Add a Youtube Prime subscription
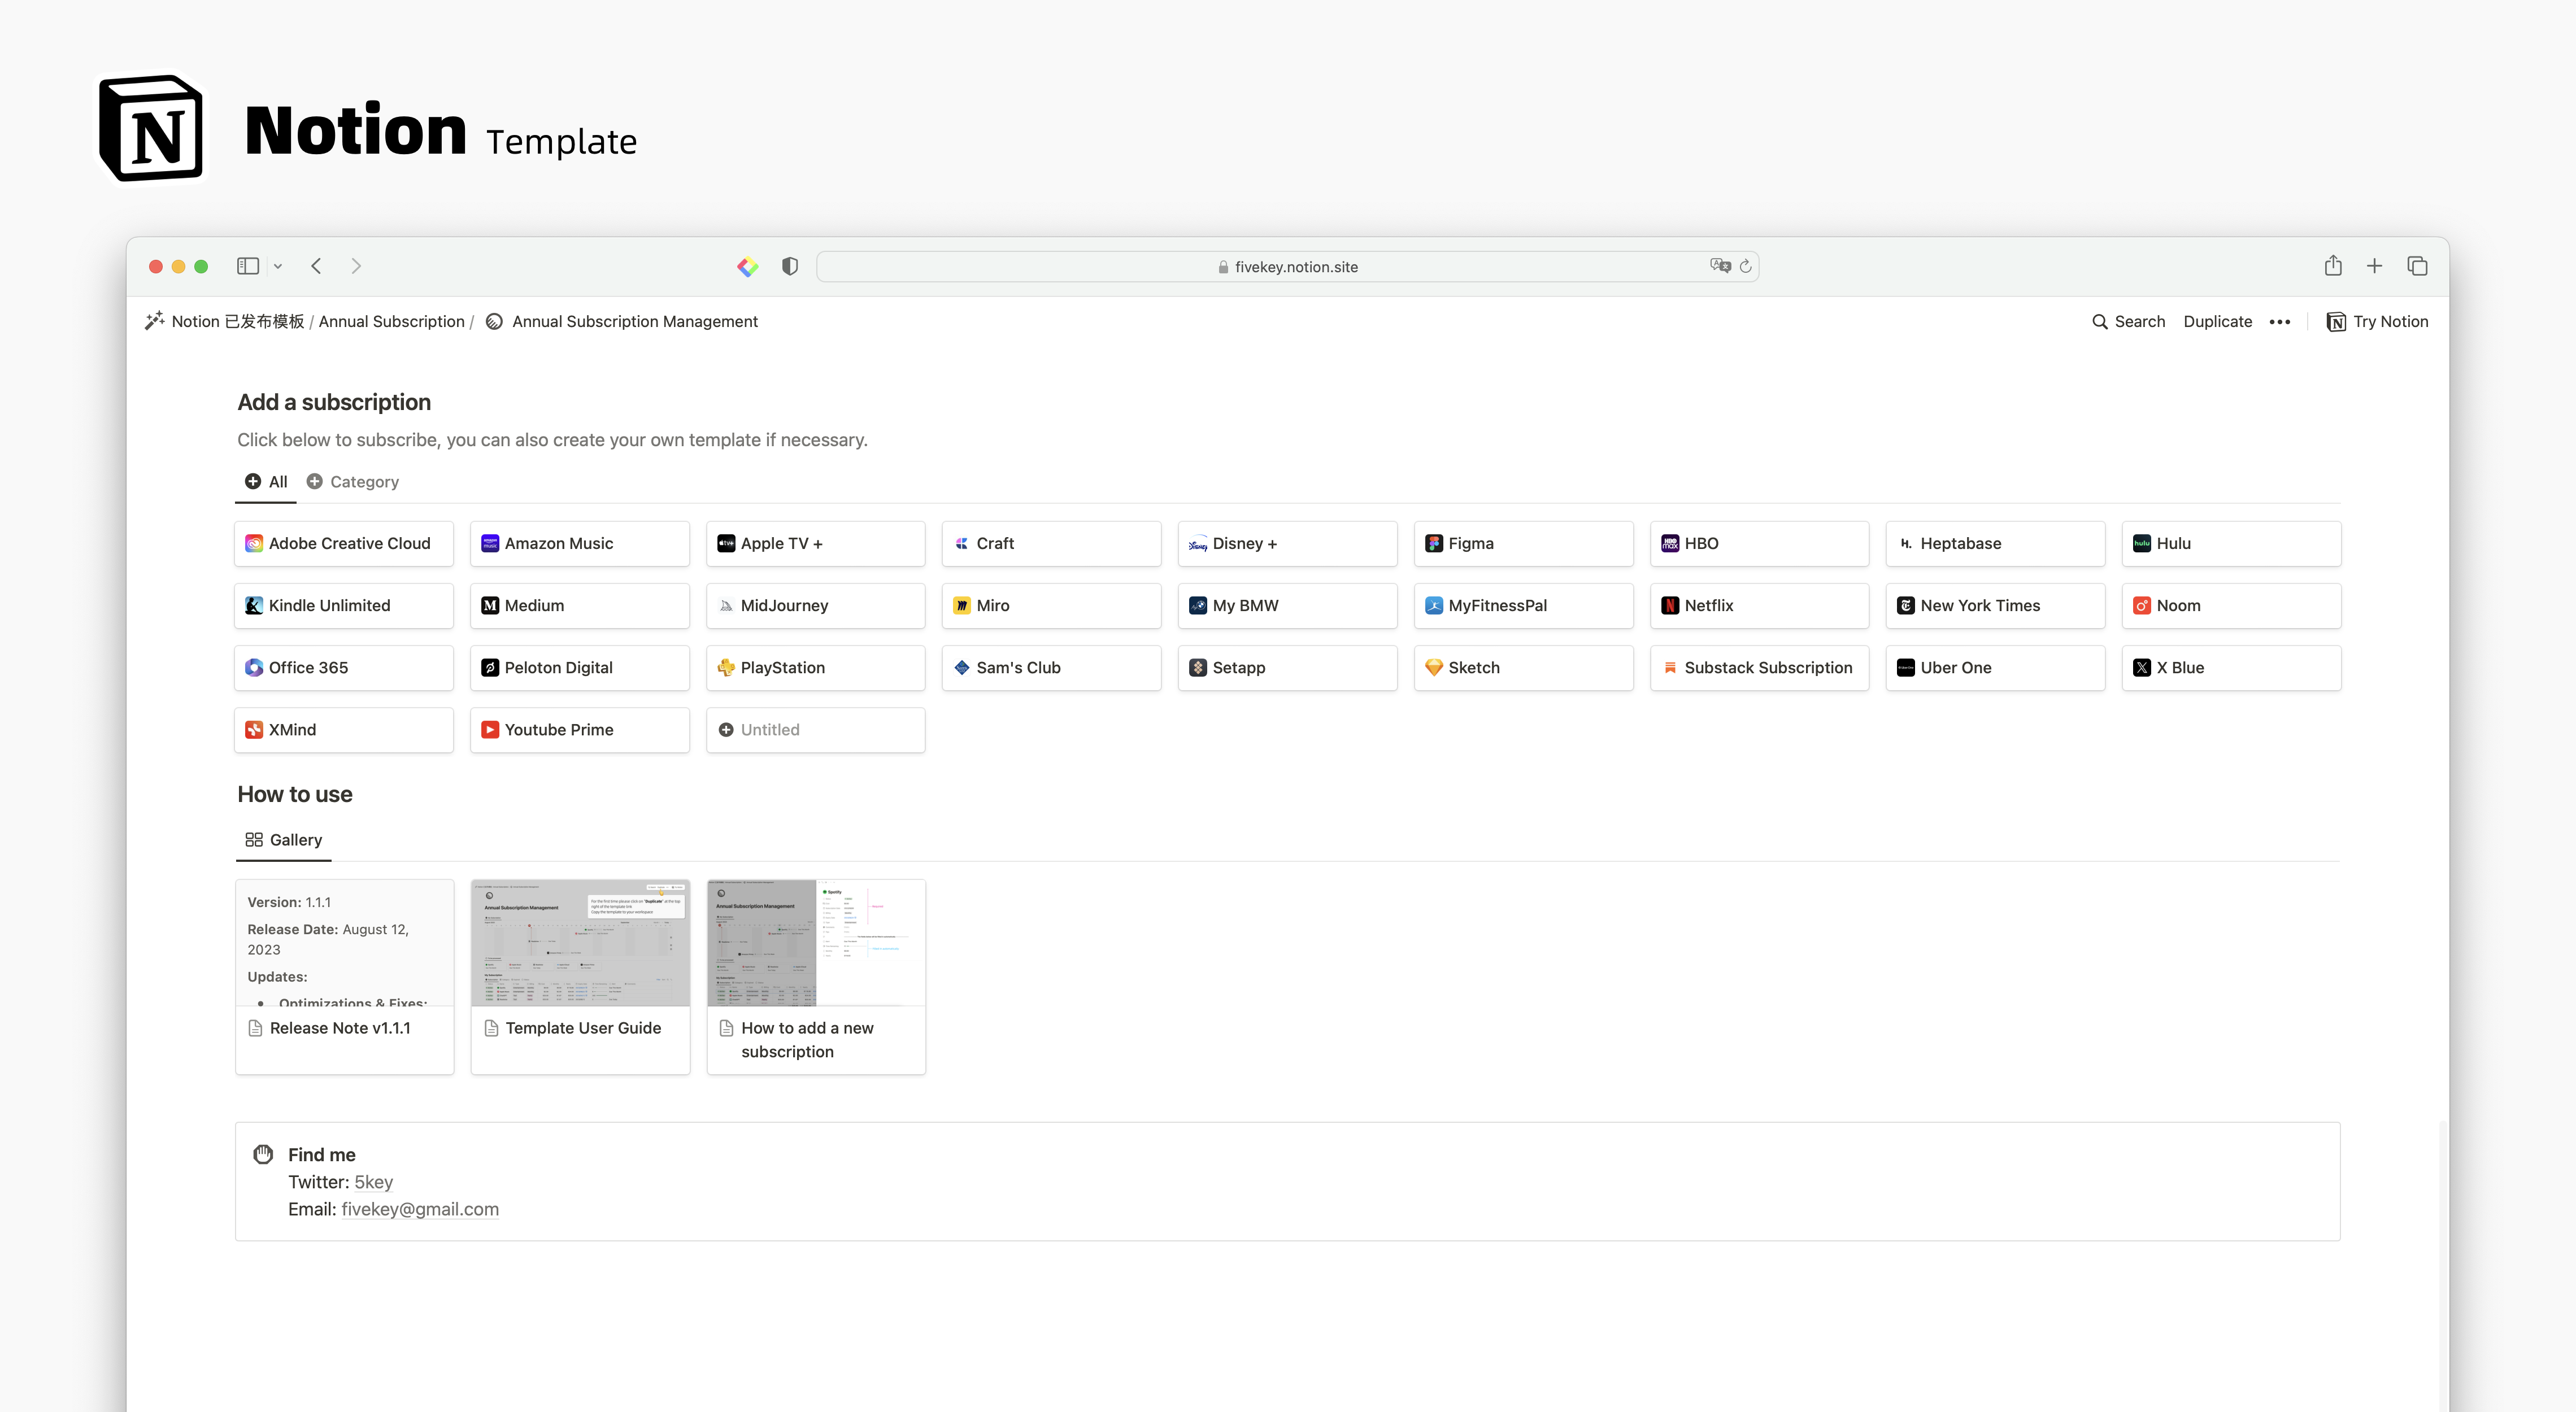This screenshot has height=1412, width=2576. 580,730
